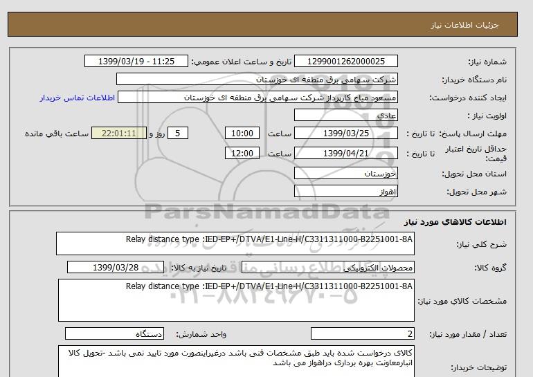Click the response deadline date 1399/03/25
This screenshot has width=533, height=377.
(354, 134)
